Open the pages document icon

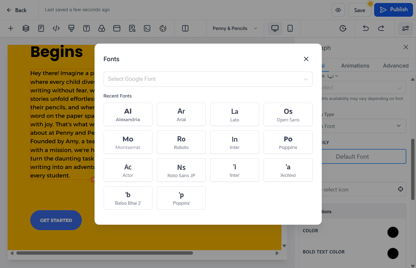(x=41, y=28)
